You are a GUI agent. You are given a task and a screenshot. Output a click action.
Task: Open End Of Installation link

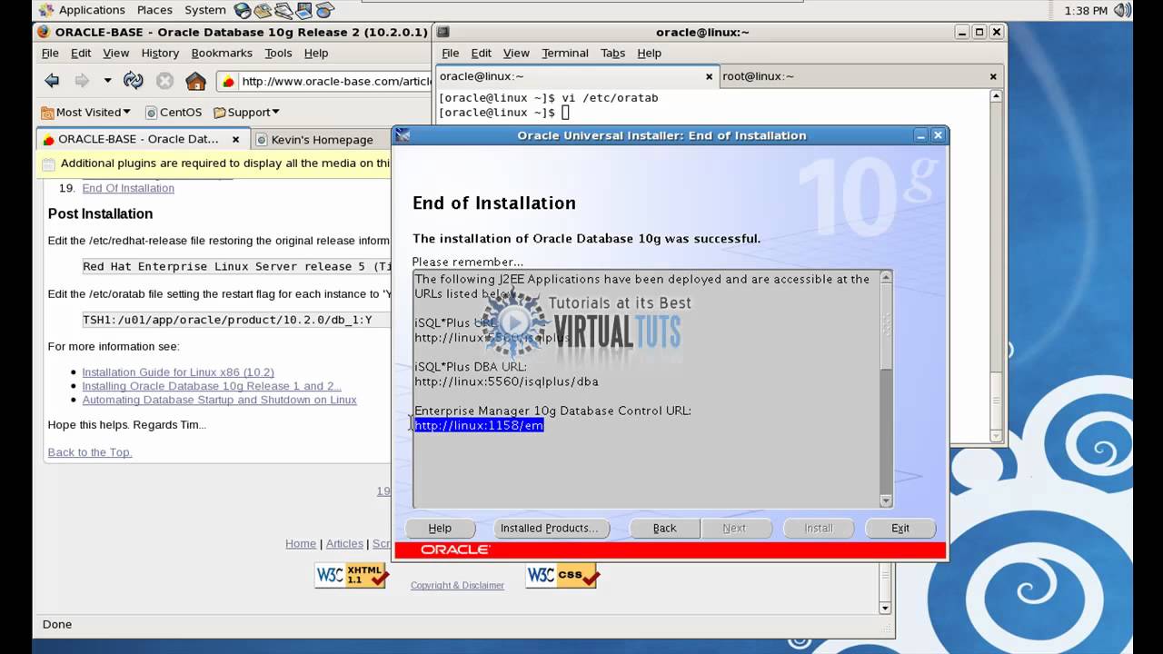click(128, 188)
